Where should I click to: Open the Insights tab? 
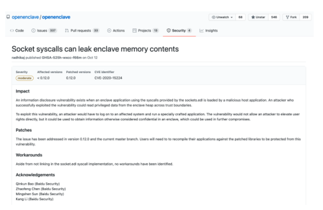coord(211,31)
